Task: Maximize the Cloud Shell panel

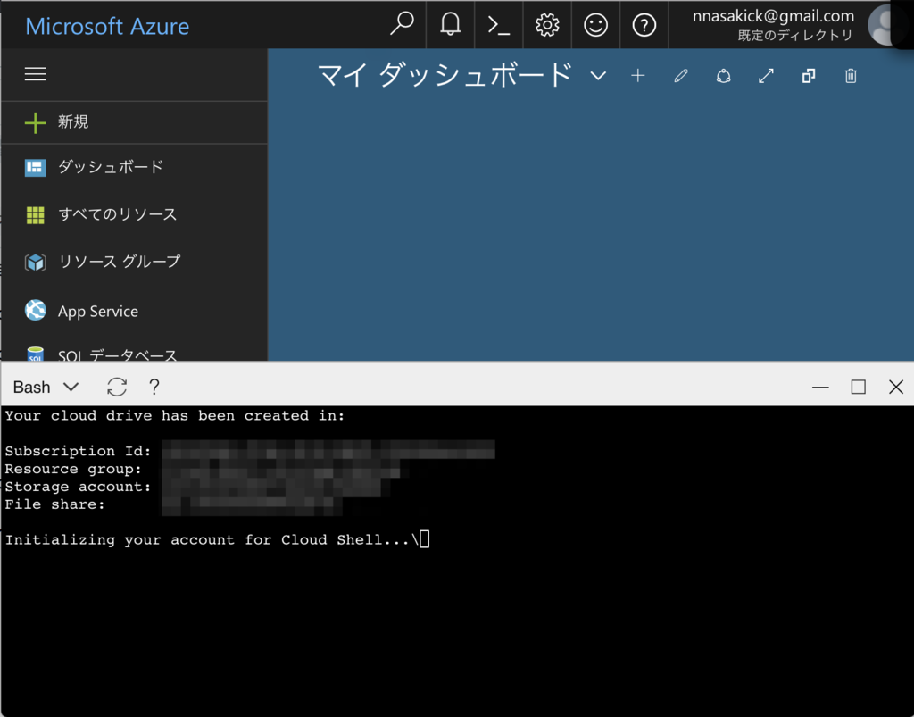Action: [858, 387]
